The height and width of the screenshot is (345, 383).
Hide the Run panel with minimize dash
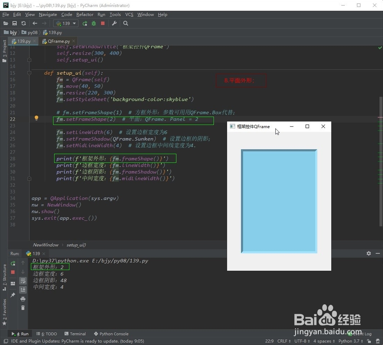click(x=378, y=253)
